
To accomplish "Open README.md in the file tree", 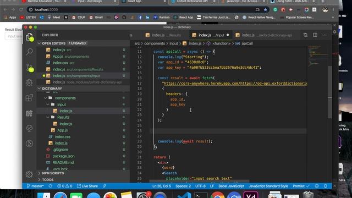I will [x=83, y=162].
